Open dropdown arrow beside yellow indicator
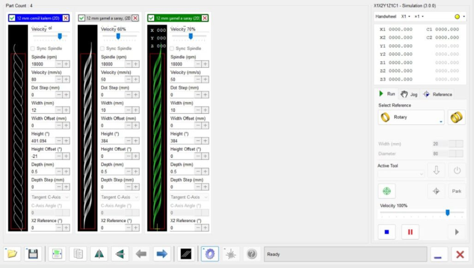This screenshot has height=268, width=474. (x=464, y=16)
